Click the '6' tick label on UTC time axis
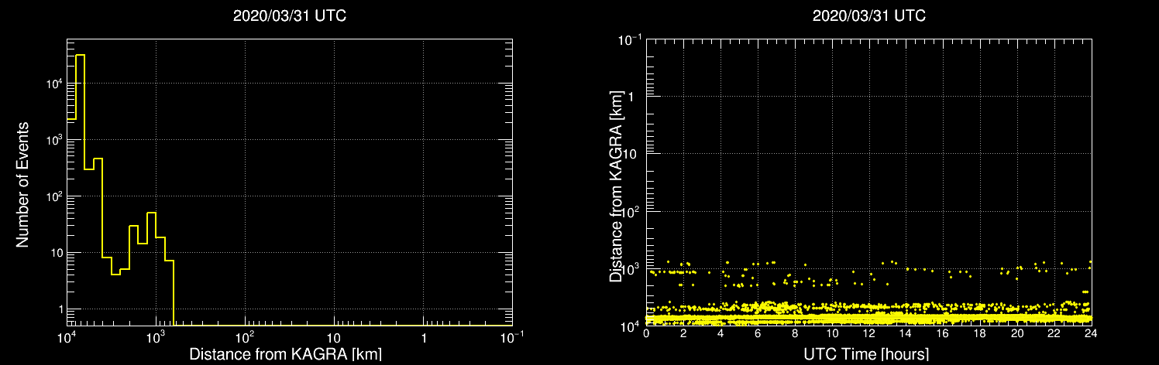1159x365 pixels. [758, 333]
